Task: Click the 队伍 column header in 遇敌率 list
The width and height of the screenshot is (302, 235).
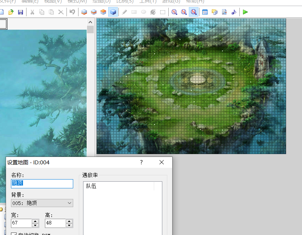Action: coord(119,186)
